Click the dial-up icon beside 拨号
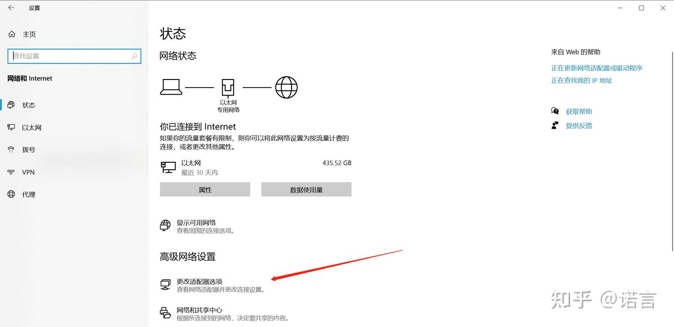This screenshot has width=674, height=327. 11,150
